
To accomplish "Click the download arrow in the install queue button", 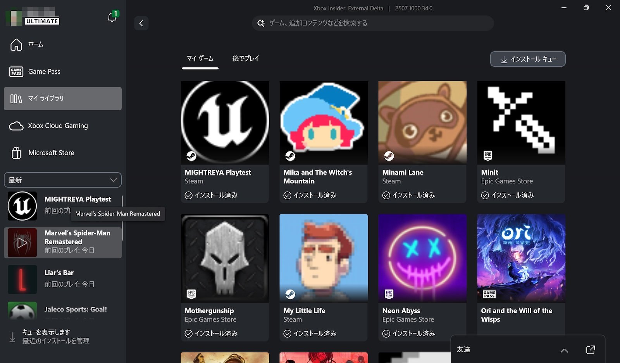I will 504,59.
